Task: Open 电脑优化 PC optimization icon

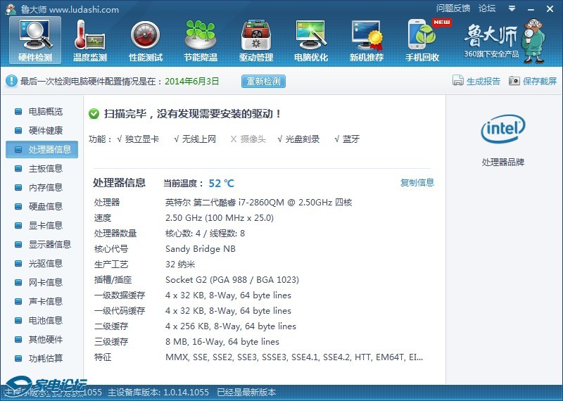Action: 311,39
